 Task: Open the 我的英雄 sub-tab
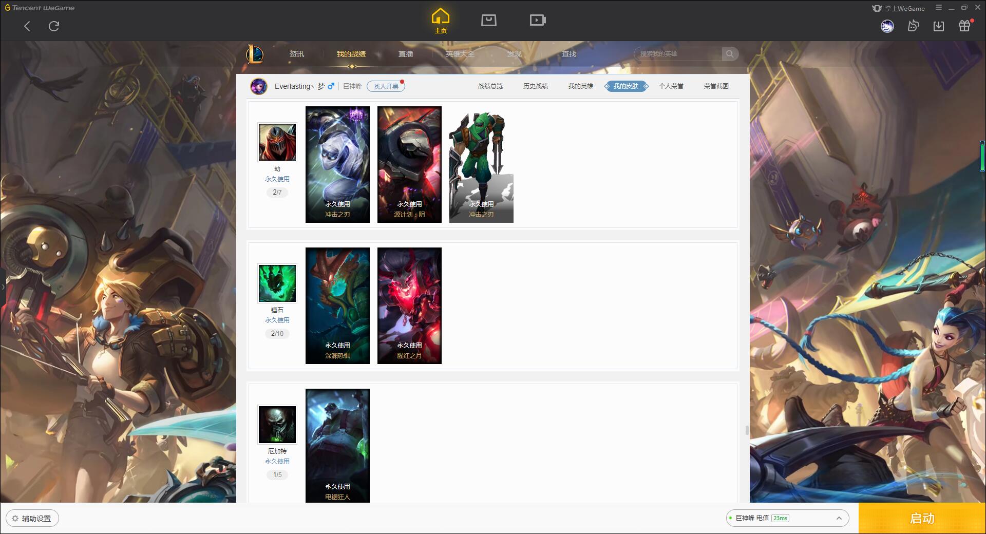[581, 86]
